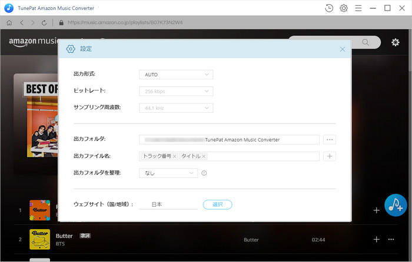This screenshot has height=262, width=412.
Task: Click the 02:44 track duration
Action: (x=318, y=240)
